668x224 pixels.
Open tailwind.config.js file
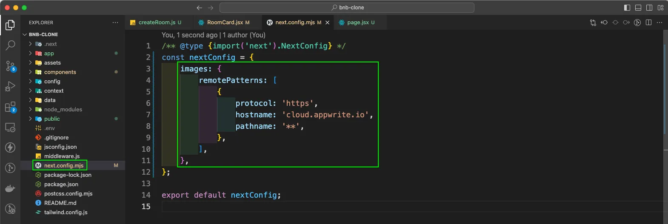click(73, 212)
